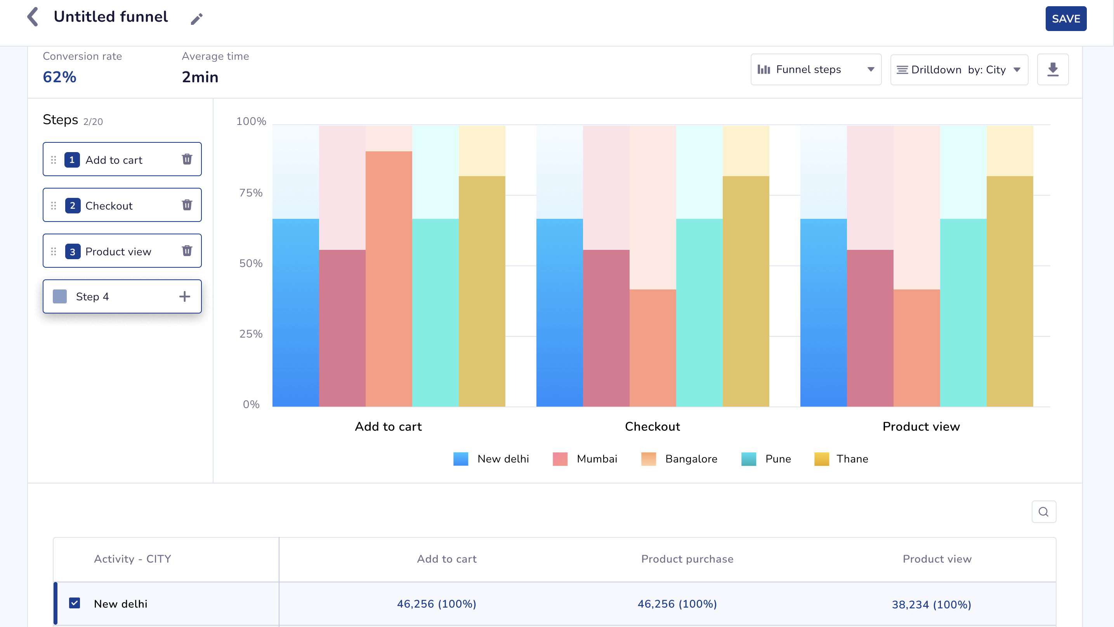Click New delhi Add to cart value 46,256
The width and height of the screenshot is (1114, 627).
coord(437,604)
